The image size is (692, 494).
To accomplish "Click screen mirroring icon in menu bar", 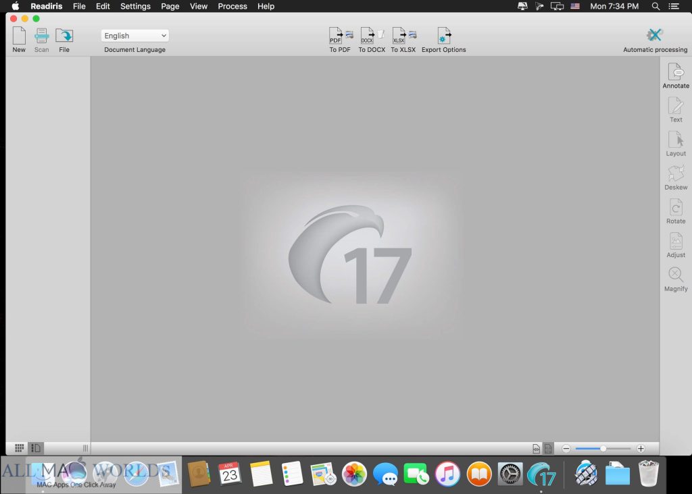I will point(557,6).
